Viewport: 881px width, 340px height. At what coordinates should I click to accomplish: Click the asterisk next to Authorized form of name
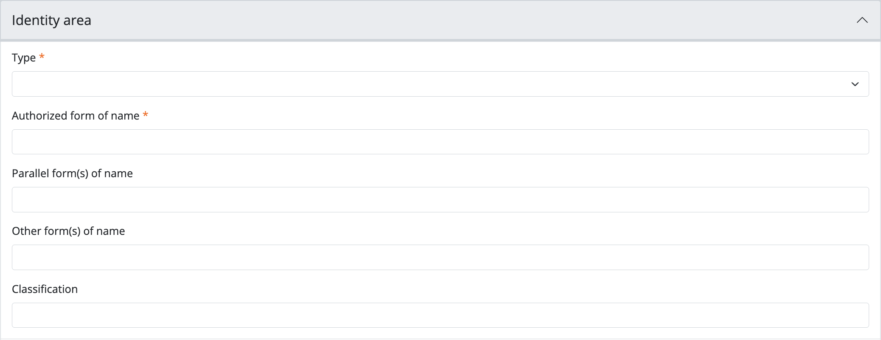tap(146, 114)
